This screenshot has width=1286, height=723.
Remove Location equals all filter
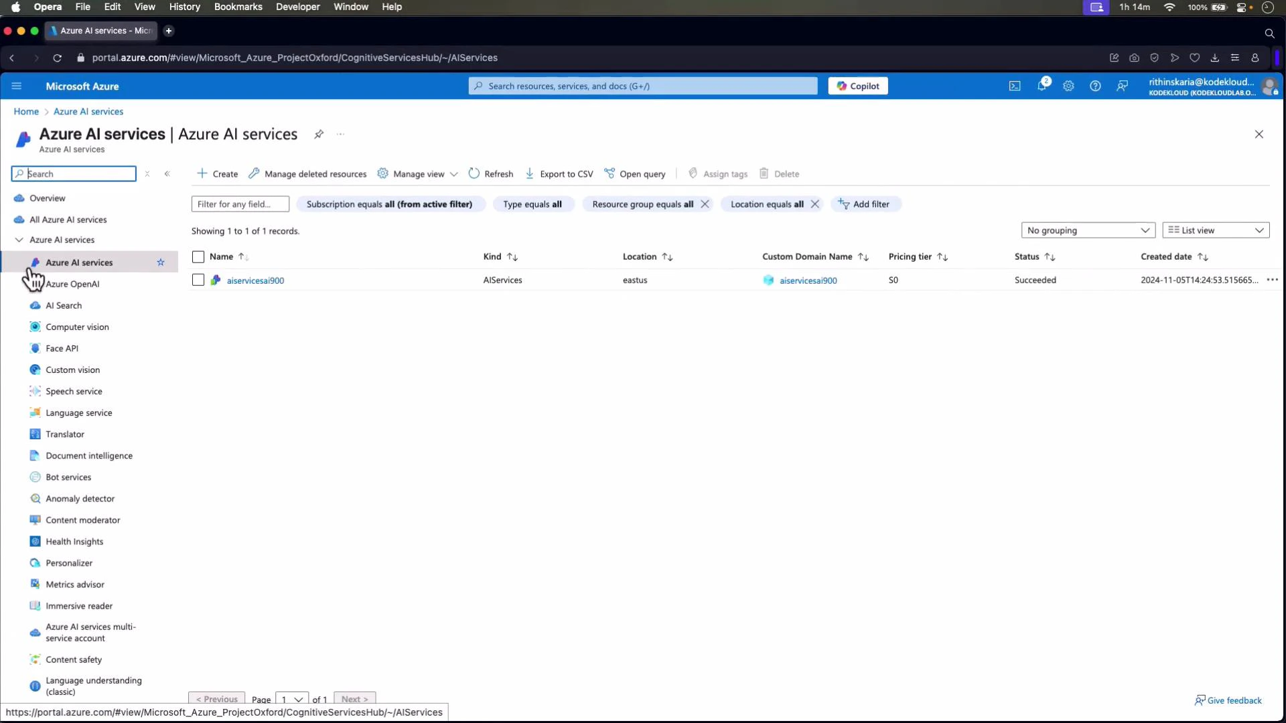[x=814, y=204]
